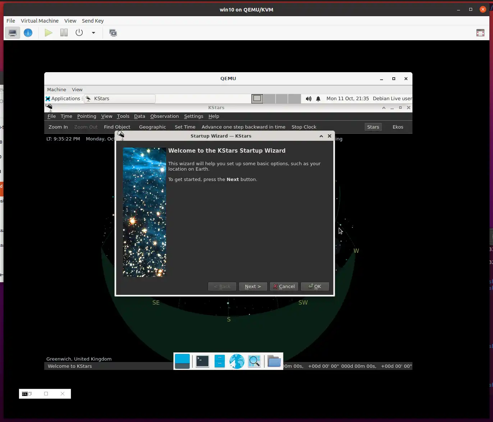Open Debian Live user session menu
Screen dimensions: 493x422
(392, 98)
